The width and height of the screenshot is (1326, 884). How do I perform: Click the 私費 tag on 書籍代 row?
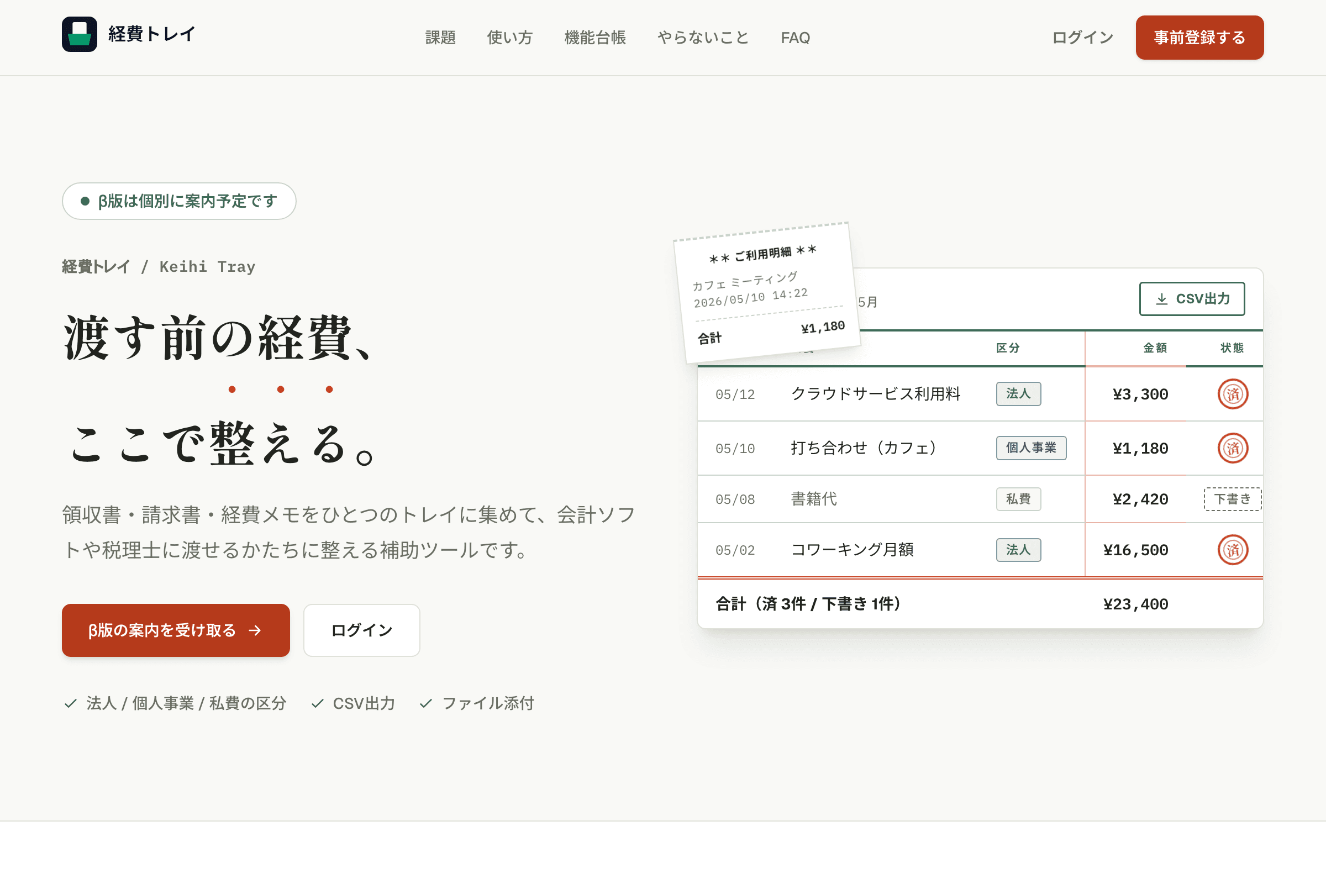[x=1018, y=499]
